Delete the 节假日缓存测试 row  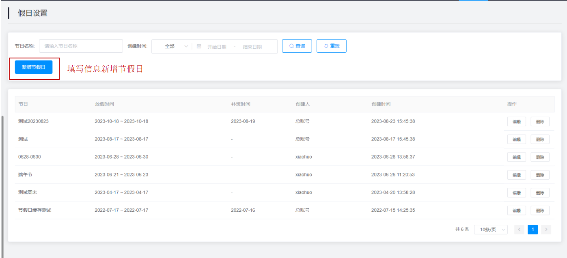coord(540,211)
